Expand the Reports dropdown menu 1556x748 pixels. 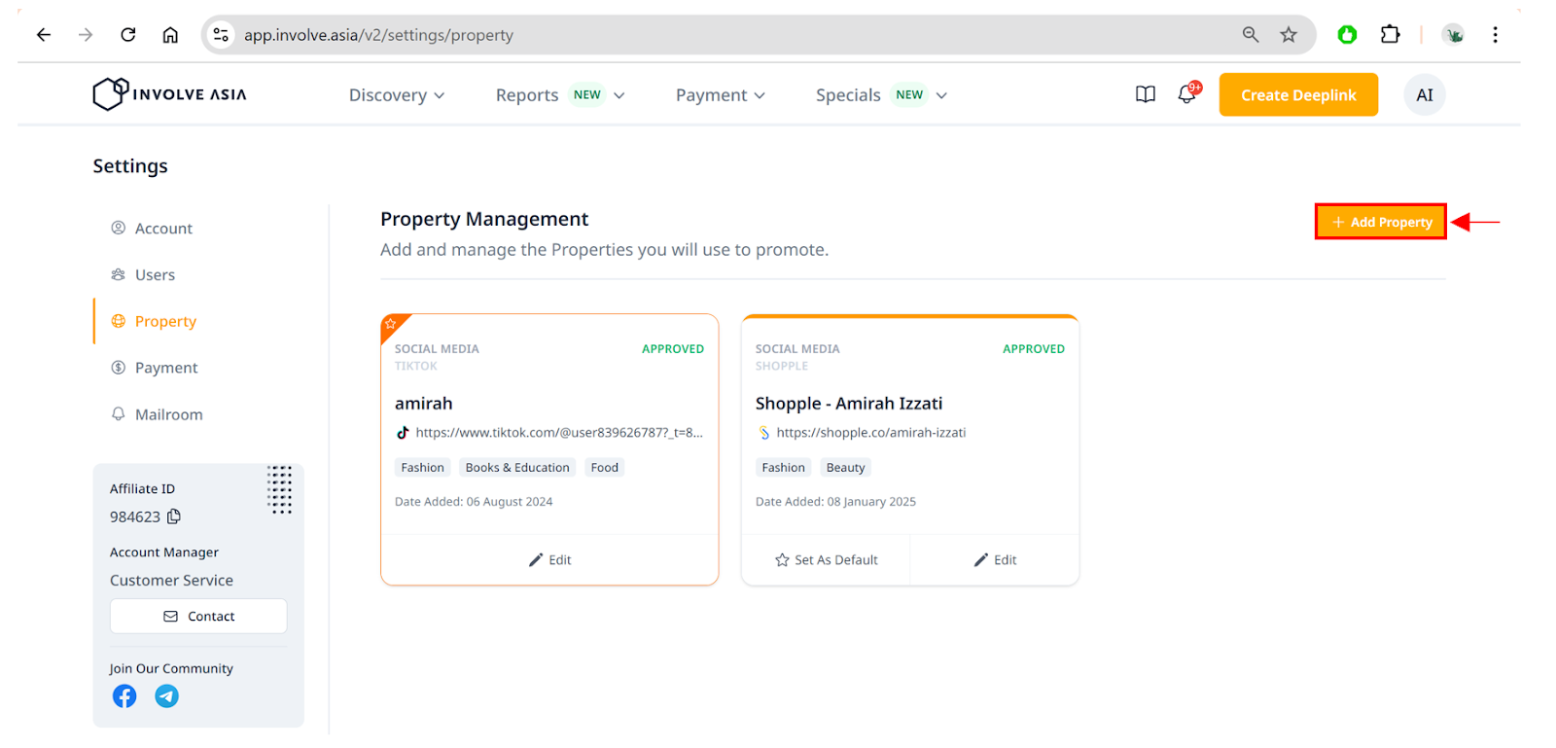click(559, 95)
